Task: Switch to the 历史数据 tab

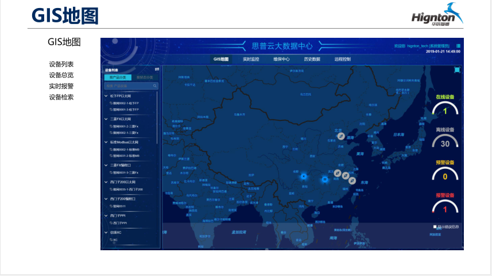Action: [x=312, y=59]
